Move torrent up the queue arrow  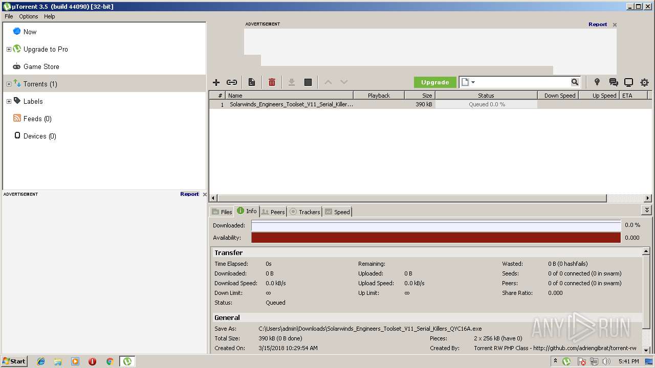(x=329, y=82)
